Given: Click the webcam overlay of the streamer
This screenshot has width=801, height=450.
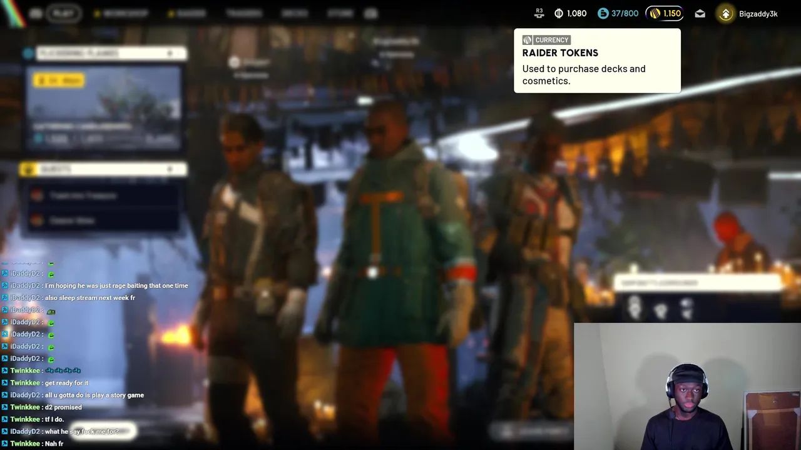Looking at the screenshot, I should (x=687, y=386).
